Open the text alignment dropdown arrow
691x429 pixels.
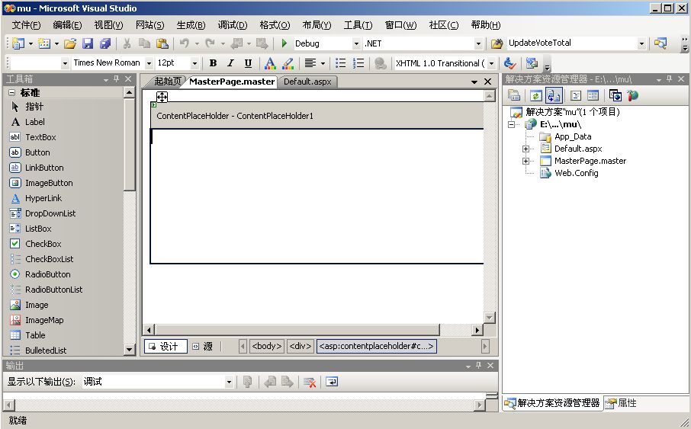click(x=323, y=63)
